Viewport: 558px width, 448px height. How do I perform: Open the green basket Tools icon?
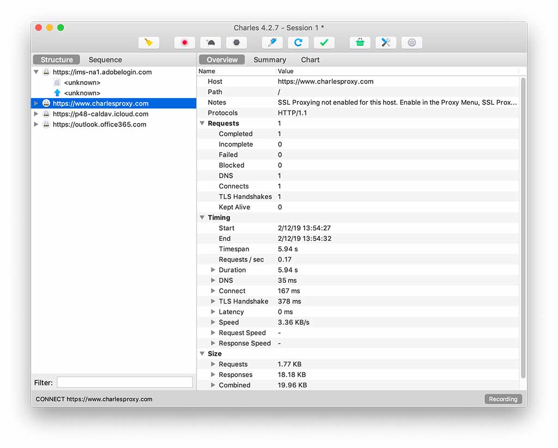click(x=360, y=43)
